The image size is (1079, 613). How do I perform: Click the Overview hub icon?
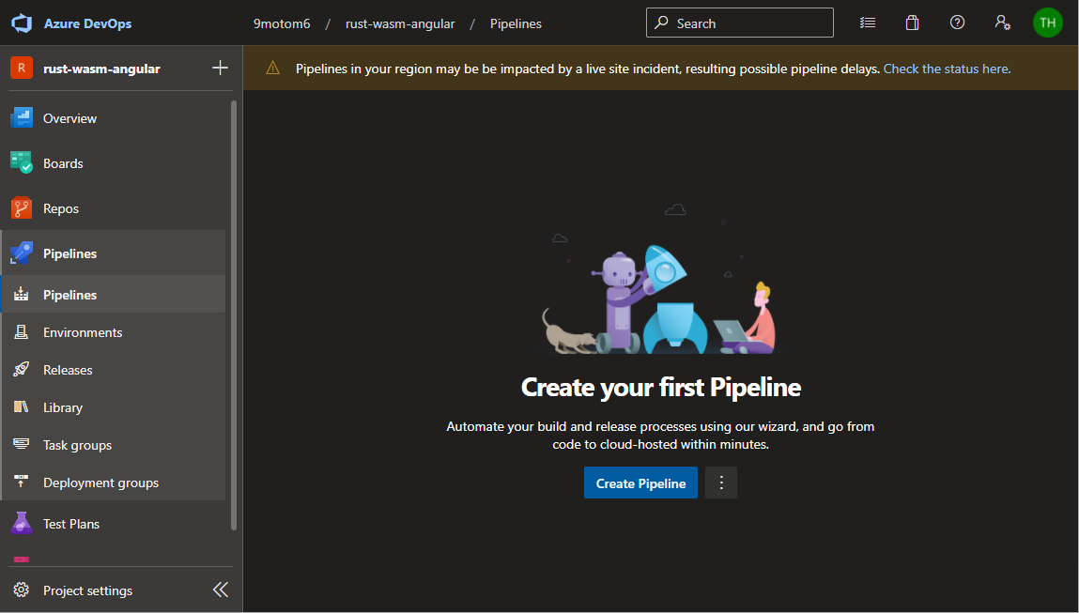click(x=22, y=117)
